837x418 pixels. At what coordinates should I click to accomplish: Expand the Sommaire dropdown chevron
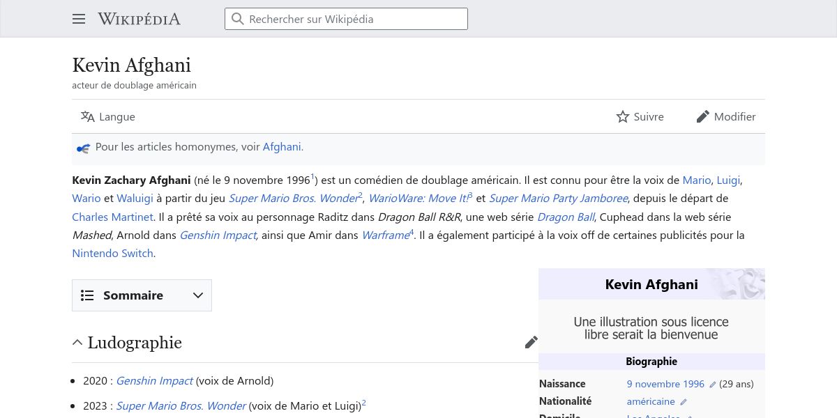point(198,295)
